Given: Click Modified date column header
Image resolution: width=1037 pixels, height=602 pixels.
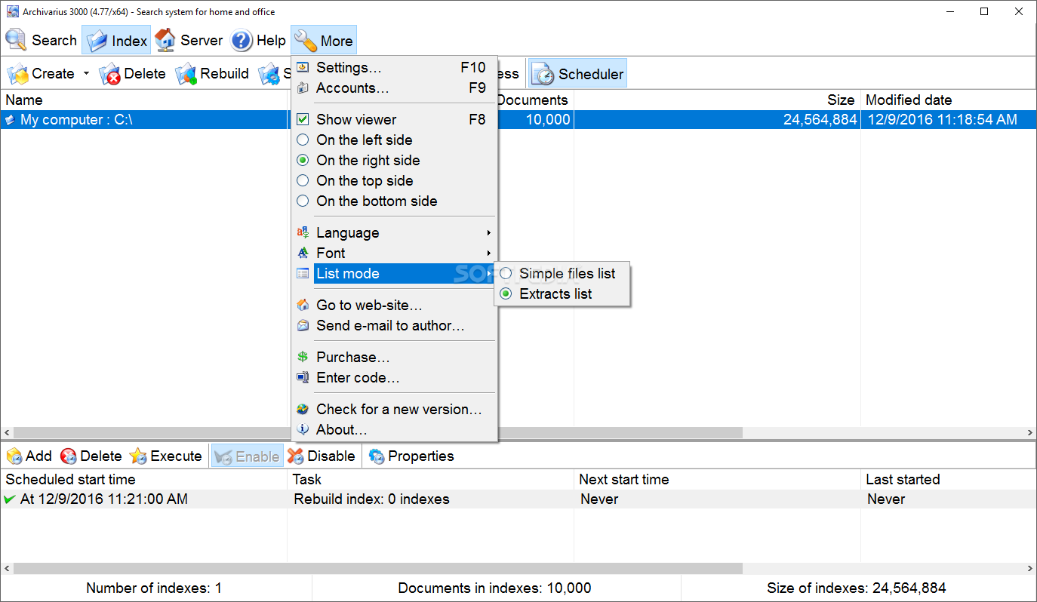Looking at the screenshot, I should click(909, 100).
